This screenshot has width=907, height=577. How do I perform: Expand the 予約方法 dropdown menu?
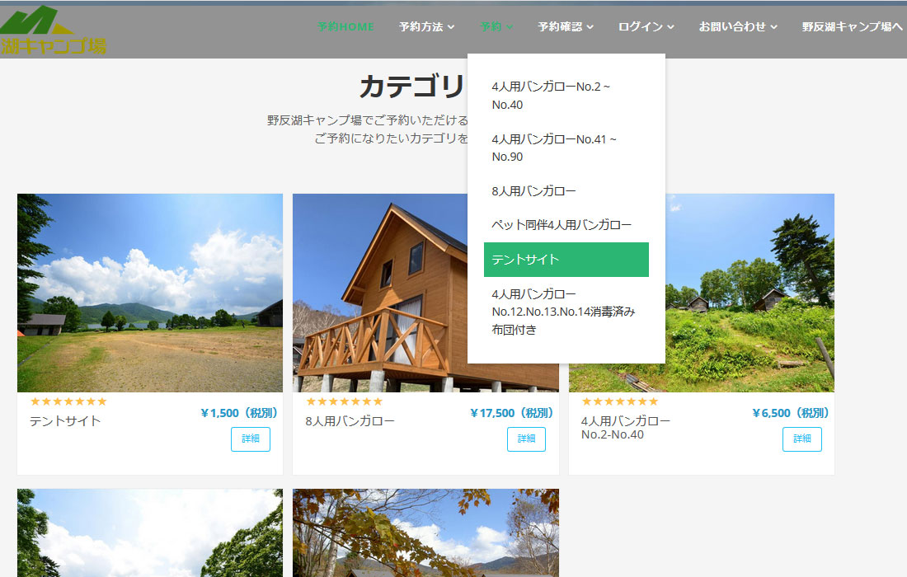coord(426,27)
